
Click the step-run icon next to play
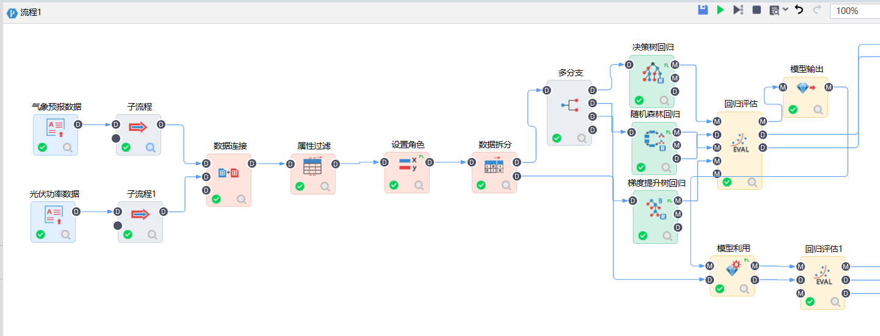point(738,10)
